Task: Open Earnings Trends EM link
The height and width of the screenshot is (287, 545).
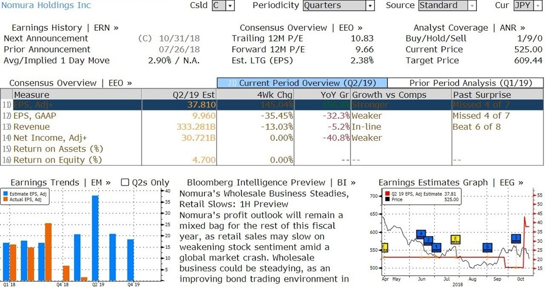Action: coord(61,182)
